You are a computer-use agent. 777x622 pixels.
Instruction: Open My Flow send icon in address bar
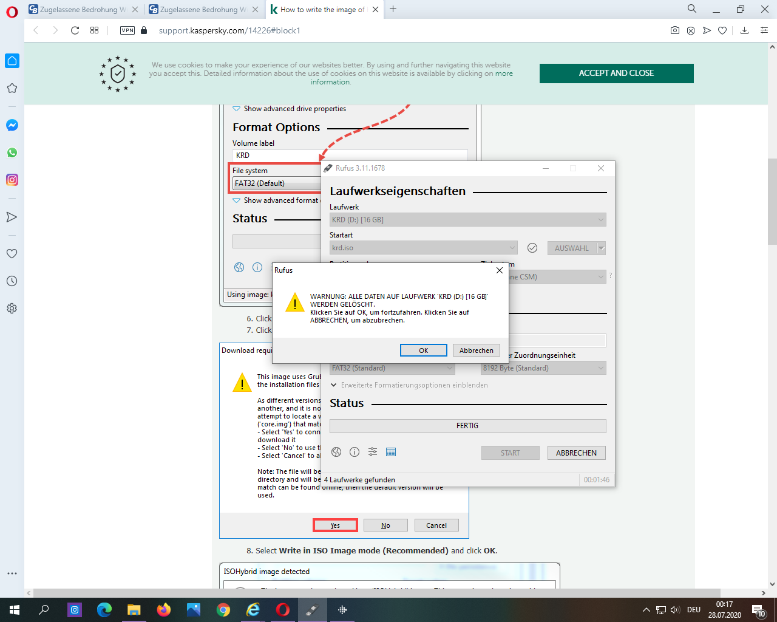tap(707, 30)
